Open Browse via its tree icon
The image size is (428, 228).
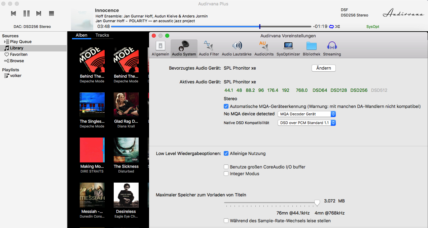click(7, 61)
